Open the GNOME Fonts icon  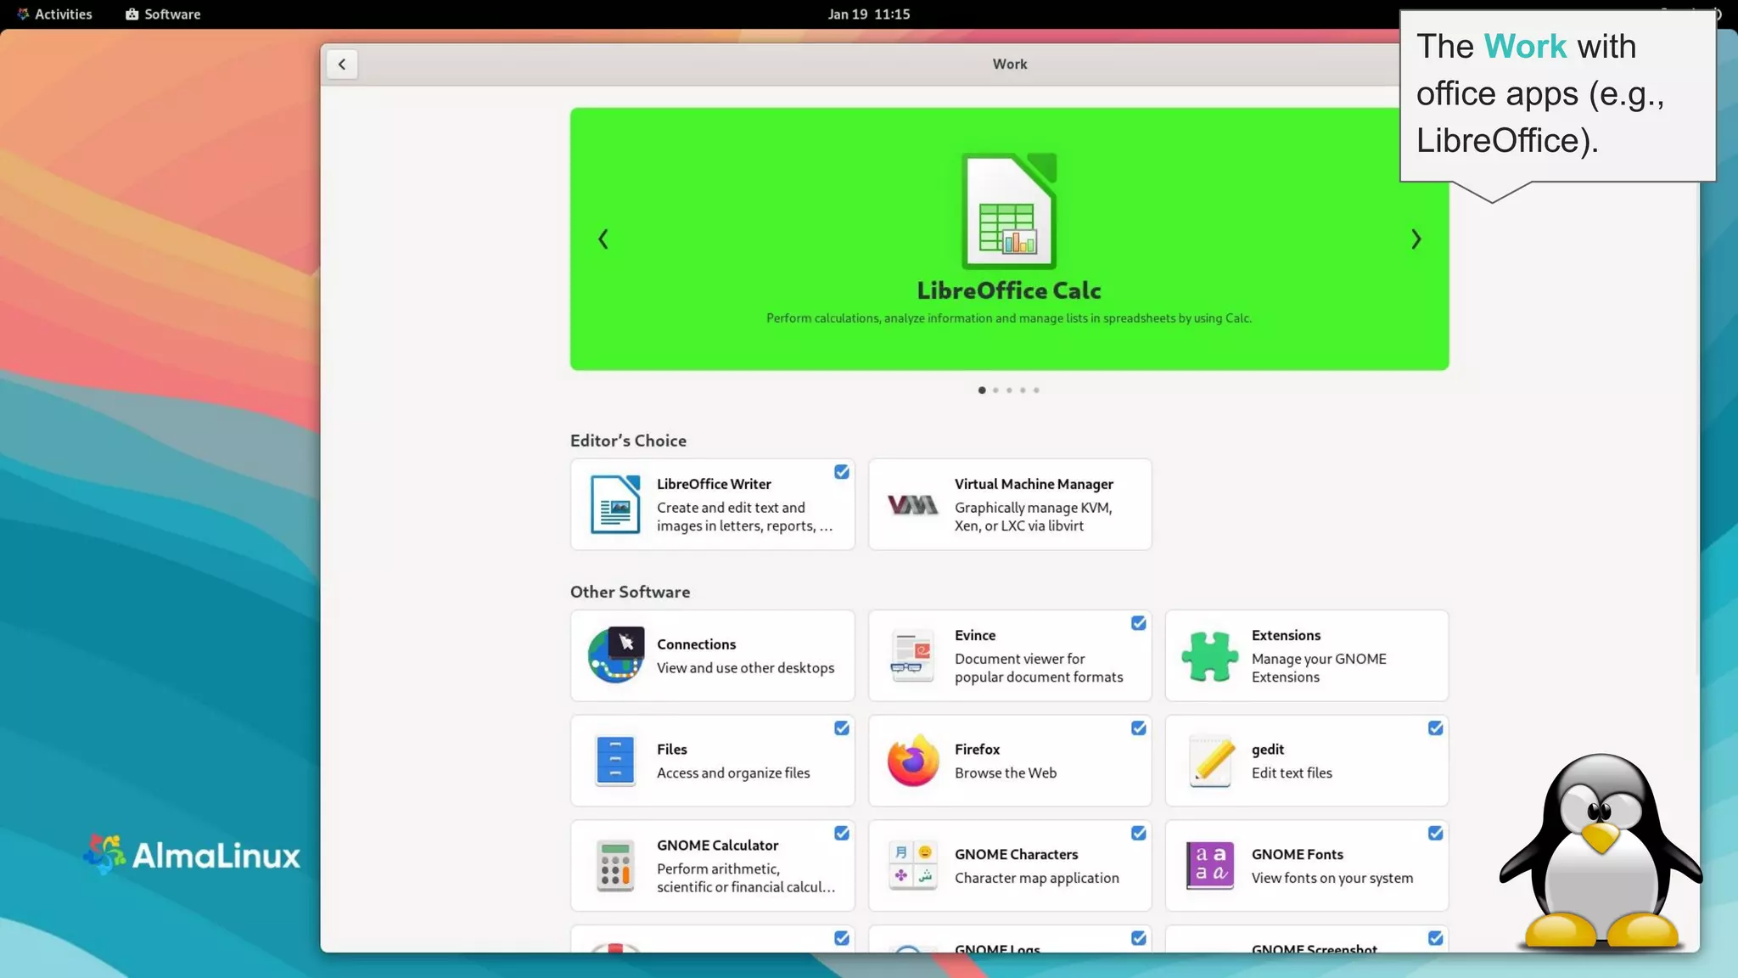[1209, 866]
